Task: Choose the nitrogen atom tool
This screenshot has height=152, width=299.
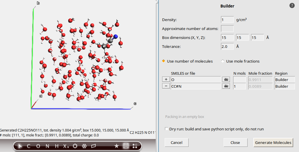Action: tap(47, 146)
